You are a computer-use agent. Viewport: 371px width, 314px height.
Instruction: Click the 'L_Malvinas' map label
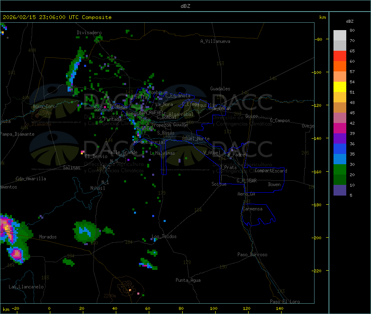click(162, 153)
